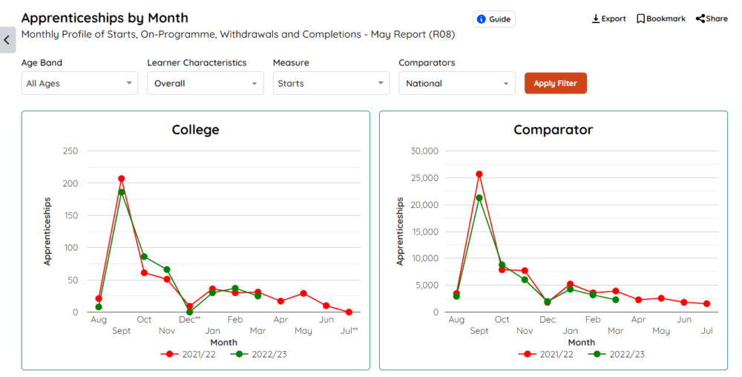The image size is (742, 377).
Task: Expand the Comparators dropdown showing National
Action: tap(456, 83)
